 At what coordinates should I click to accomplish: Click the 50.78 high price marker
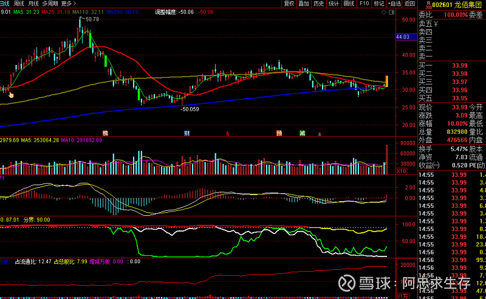click(x=92, y=19)
